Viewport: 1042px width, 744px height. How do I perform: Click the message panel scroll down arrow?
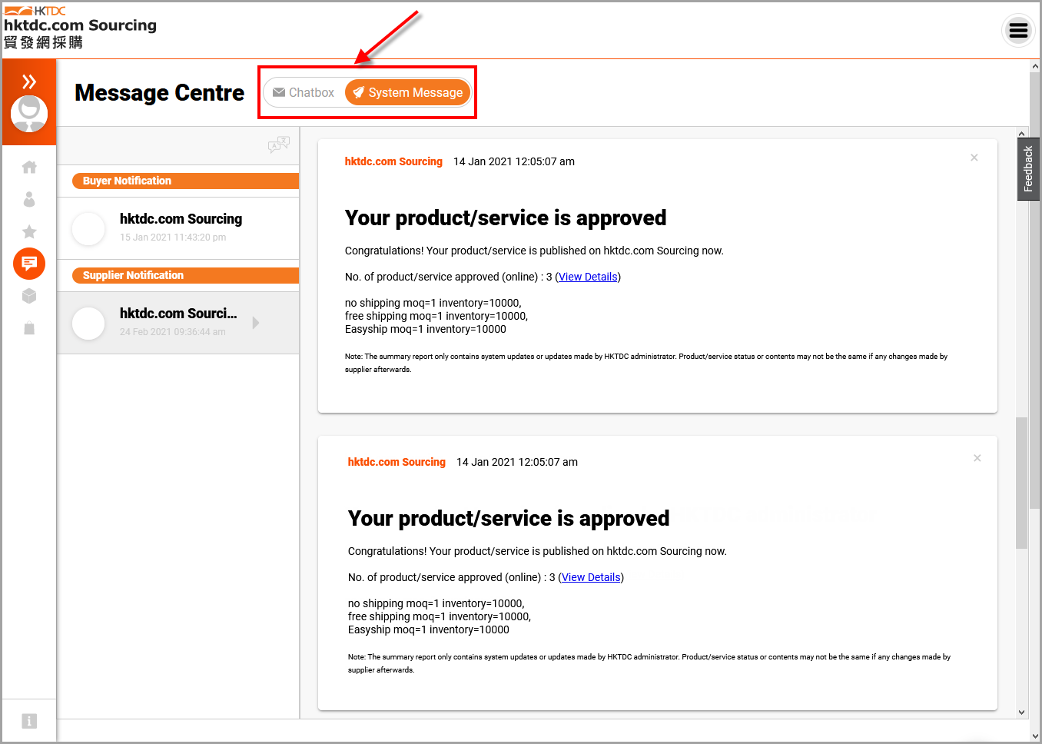coord(1021,712)
